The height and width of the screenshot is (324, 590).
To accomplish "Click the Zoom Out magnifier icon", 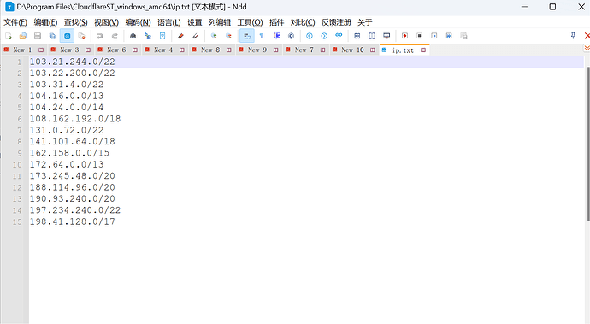I will [228, 36].
